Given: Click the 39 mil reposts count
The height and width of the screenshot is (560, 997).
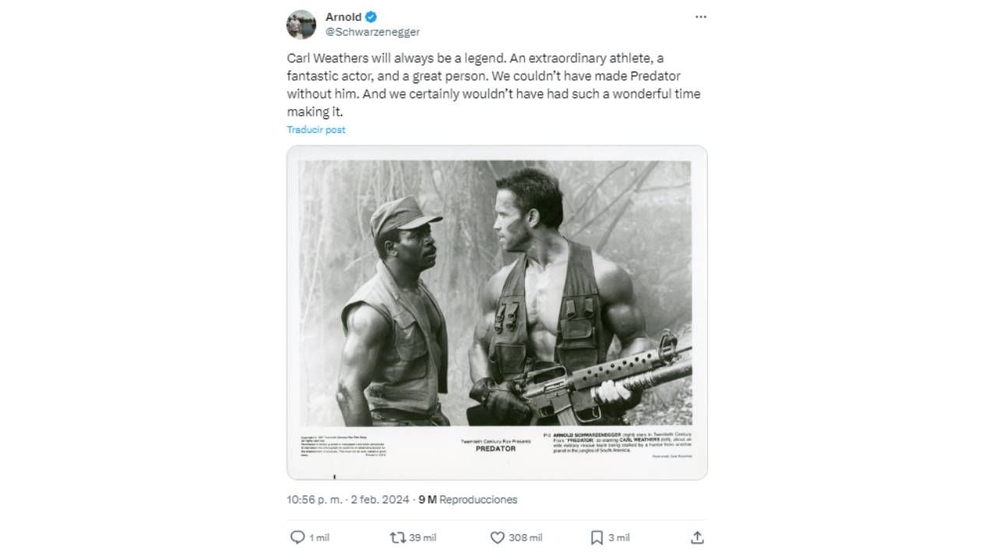Looking at the screenshot, I should (422, 537).
